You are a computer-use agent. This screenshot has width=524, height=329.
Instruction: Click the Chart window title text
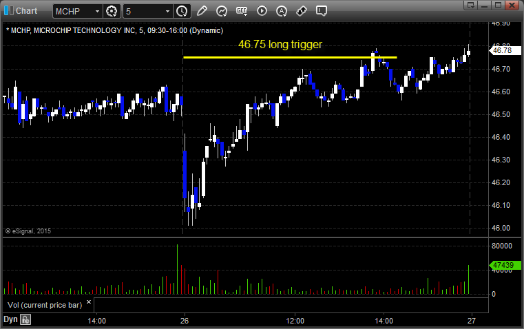pyautogui.click(x=26, y=11)
